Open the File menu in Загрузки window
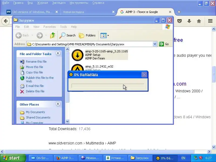216x162 pixels. click(18, 27)
